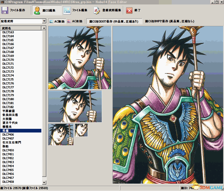Select the medium wide face thumbnail
224x191 pixels.
coord(75,106)
